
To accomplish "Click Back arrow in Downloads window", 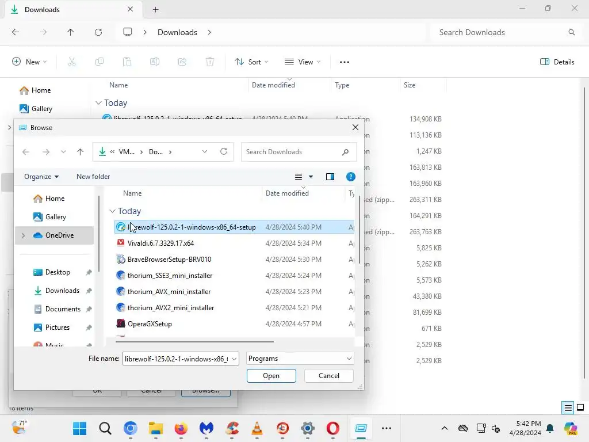I will tap(16, 32).
